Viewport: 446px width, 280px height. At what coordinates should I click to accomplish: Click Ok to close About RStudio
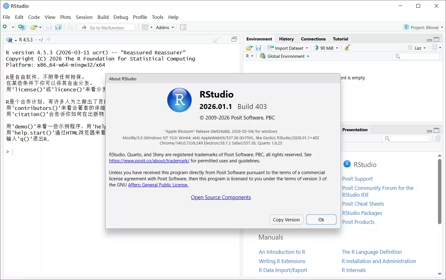point(321,219)
